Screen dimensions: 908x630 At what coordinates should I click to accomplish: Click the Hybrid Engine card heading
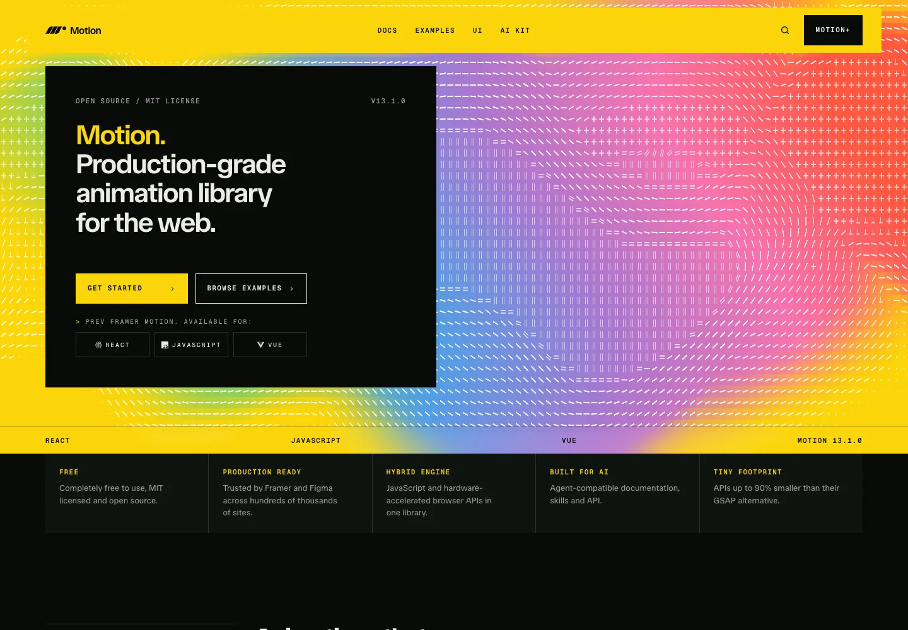[x=418, y=472]
